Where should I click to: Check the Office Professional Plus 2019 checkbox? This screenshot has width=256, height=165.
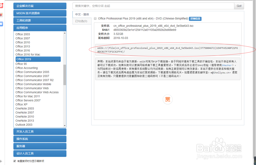pos(95,19)
